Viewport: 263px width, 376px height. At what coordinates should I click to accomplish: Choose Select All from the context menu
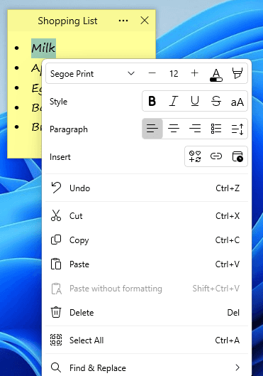pyautogui.click(x=147, y=340)
